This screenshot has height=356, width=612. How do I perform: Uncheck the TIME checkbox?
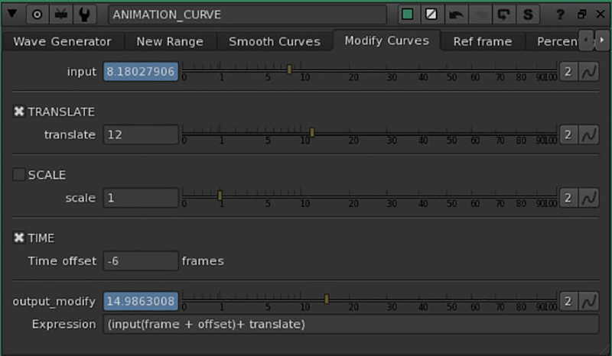point(19,238)
